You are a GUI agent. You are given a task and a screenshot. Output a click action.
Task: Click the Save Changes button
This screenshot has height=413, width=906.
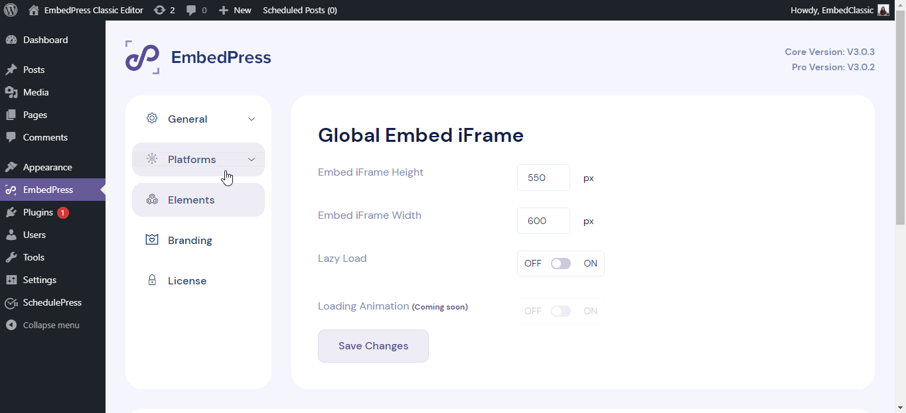pos(373,346)
